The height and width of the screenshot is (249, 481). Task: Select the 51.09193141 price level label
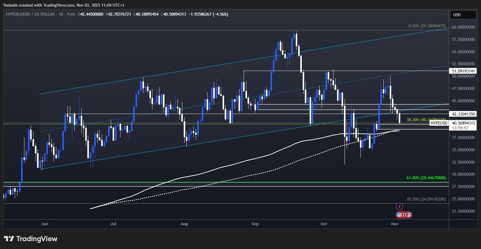[x=463, y=71]
